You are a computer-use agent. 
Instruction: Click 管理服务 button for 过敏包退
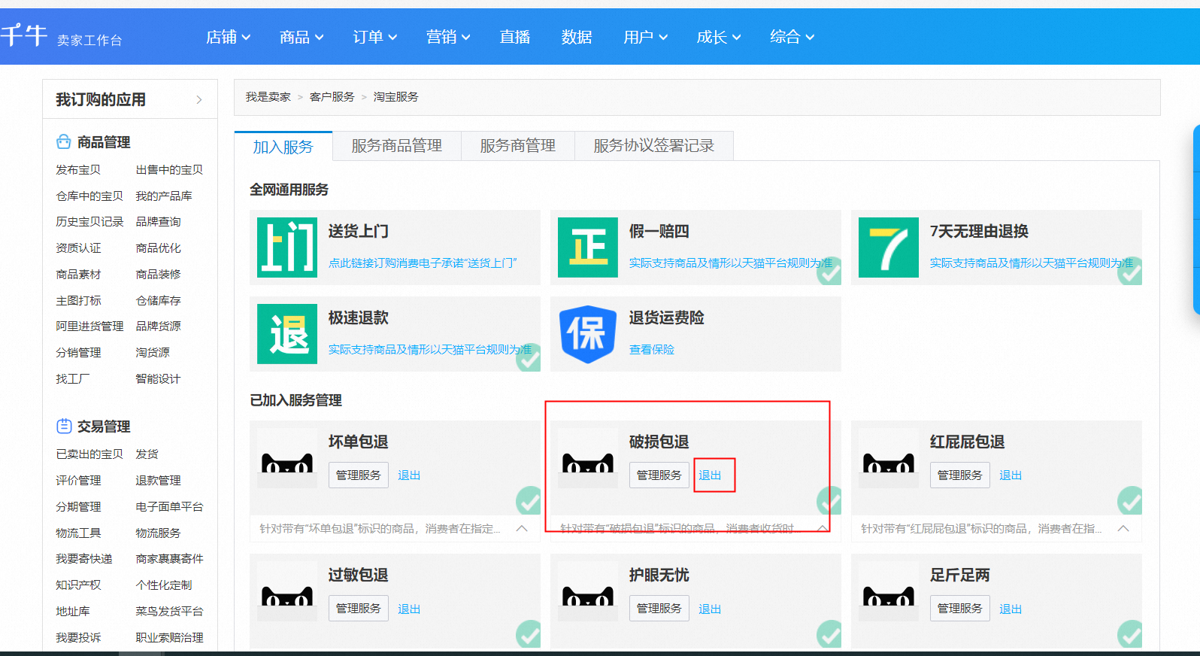[359, 609]
